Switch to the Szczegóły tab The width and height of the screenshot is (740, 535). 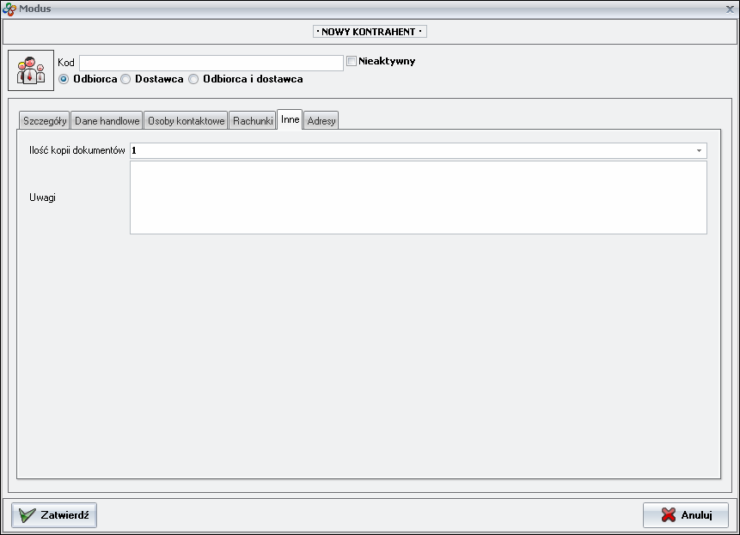click(45, 121)
